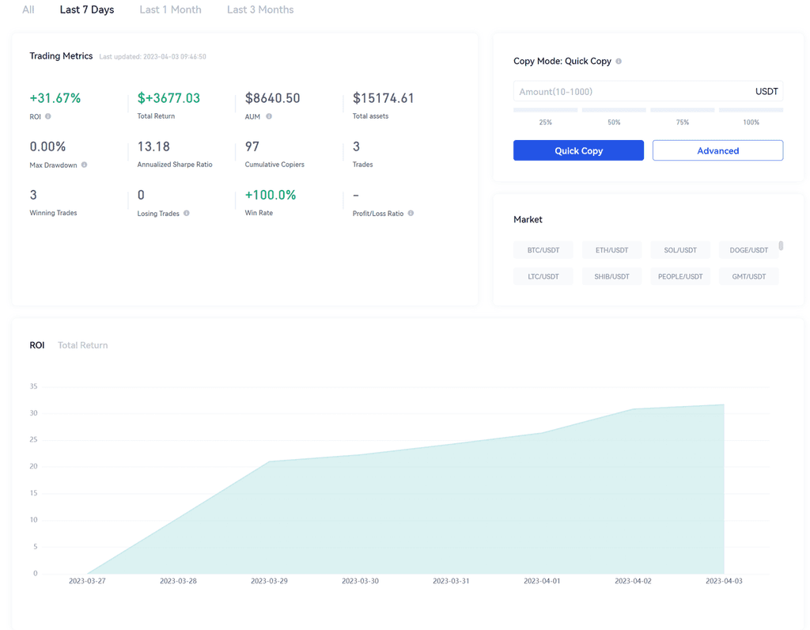Click the 2023-03-29 point on ROI chart

(x=269, y=461)
